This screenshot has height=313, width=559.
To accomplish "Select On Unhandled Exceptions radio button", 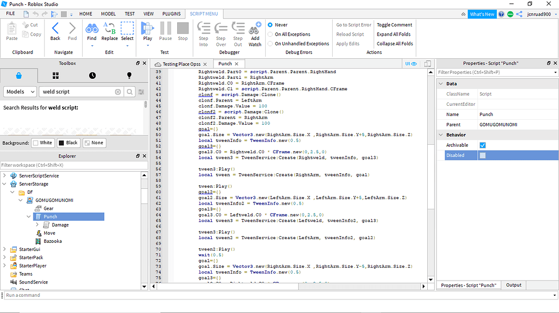I will tap(270, 44).
